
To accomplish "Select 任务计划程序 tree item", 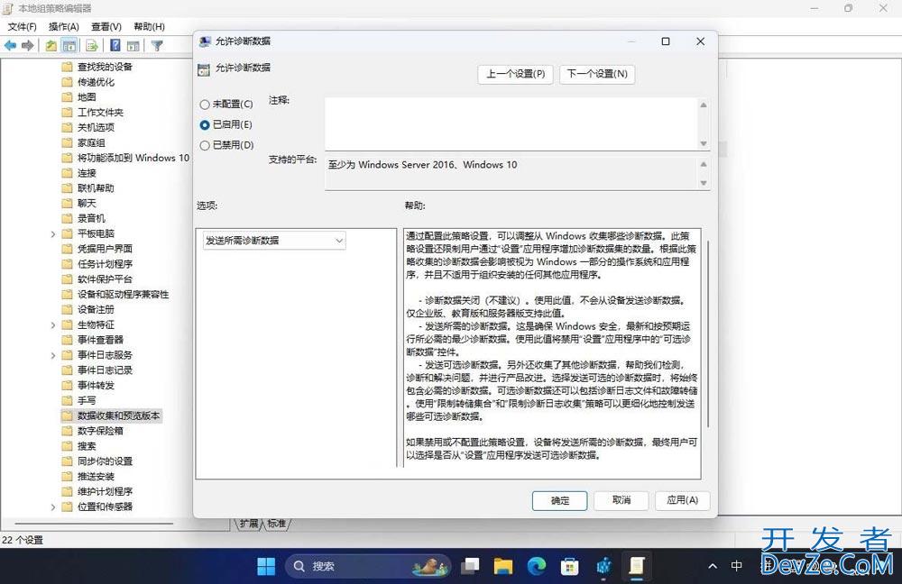I will pyautogui.click(x=106, y=264).
